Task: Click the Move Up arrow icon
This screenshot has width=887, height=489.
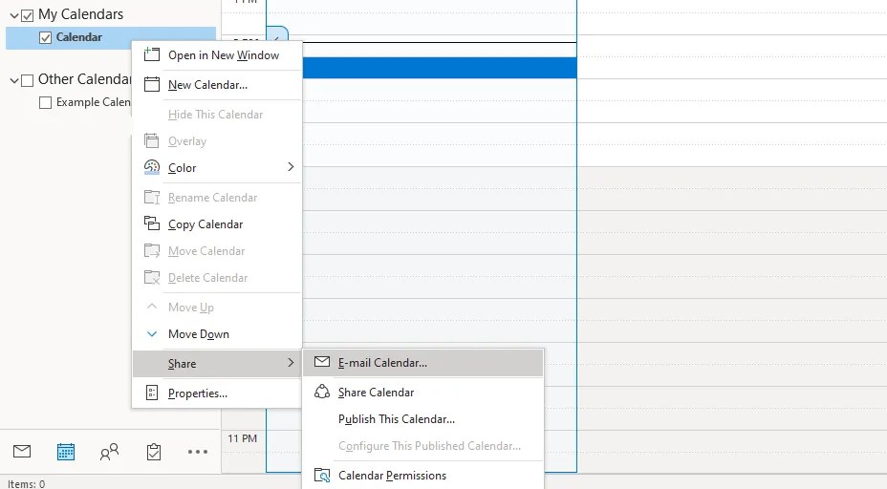Action: point(152,307)
